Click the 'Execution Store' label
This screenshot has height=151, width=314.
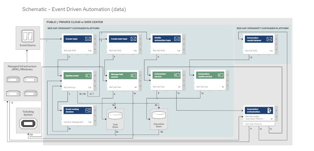click(x=159, y=126)
